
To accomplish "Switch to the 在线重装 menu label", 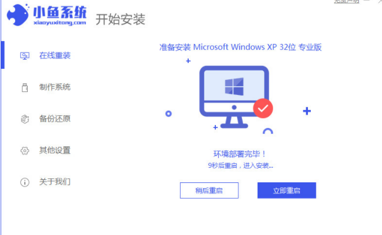I will coord(55,56).
